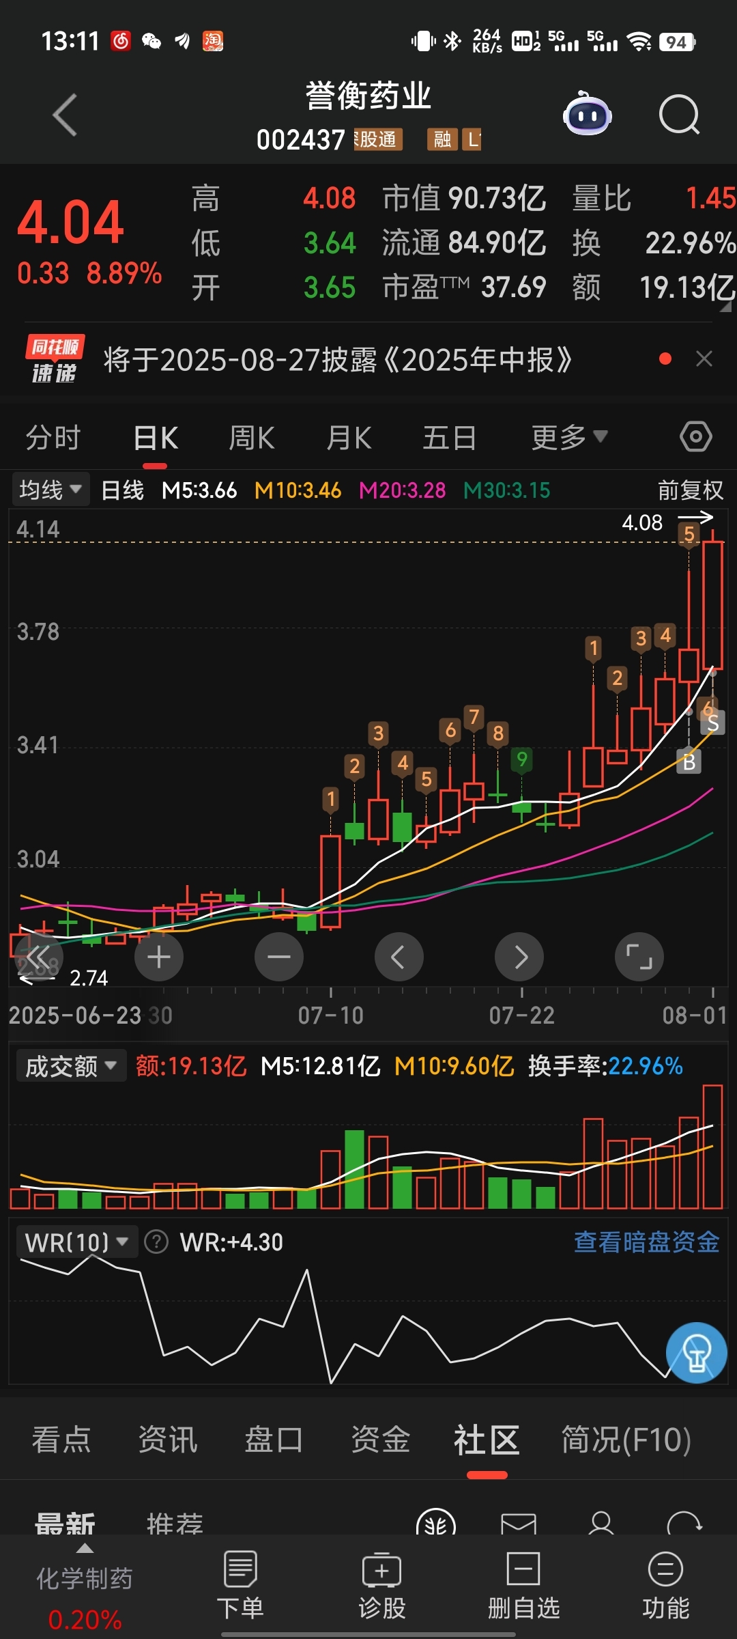Expand quote details corner triangle
Image resolution: width=737 pixels, height=1639 pixels.
point(726,307)
